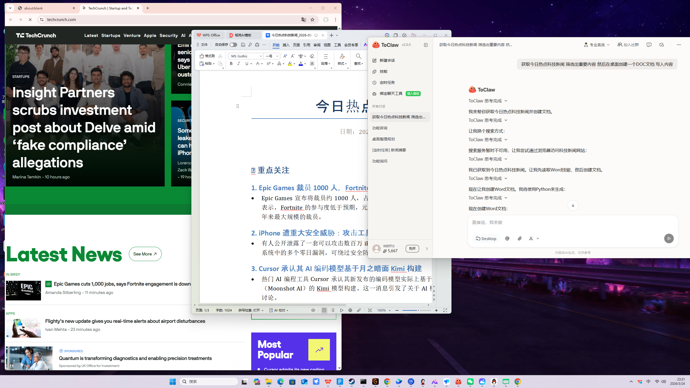Screen dimensions: 690x388
Task: Click the attachment paperclip icon in ToClaw
Action: point(520,238)
